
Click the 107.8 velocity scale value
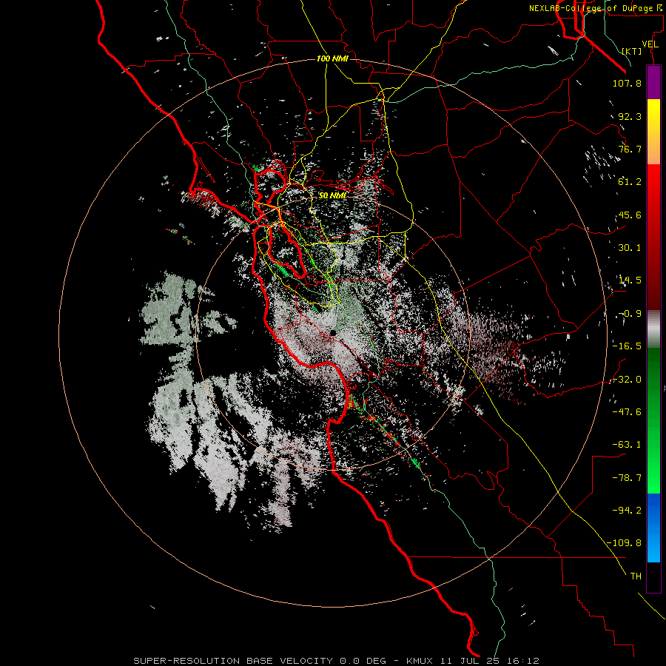point(627,83)
